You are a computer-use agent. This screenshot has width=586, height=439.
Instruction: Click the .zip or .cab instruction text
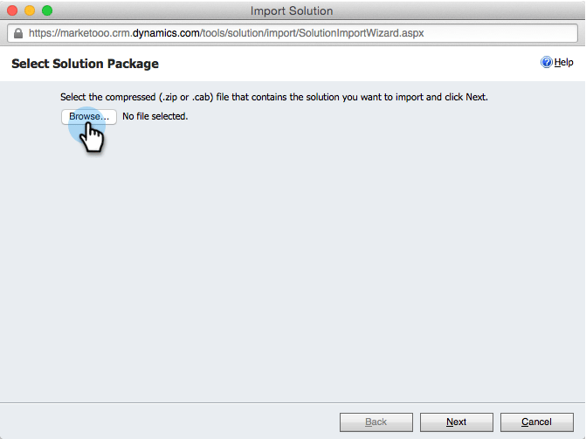(x=273, y=97)
